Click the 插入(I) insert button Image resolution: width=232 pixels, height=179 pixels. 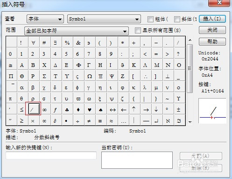pos(212,19)
